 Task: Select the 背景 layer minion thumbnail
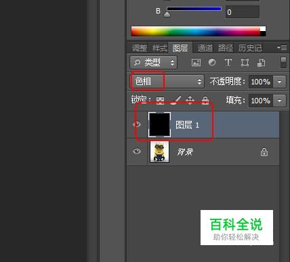point(159,152)
